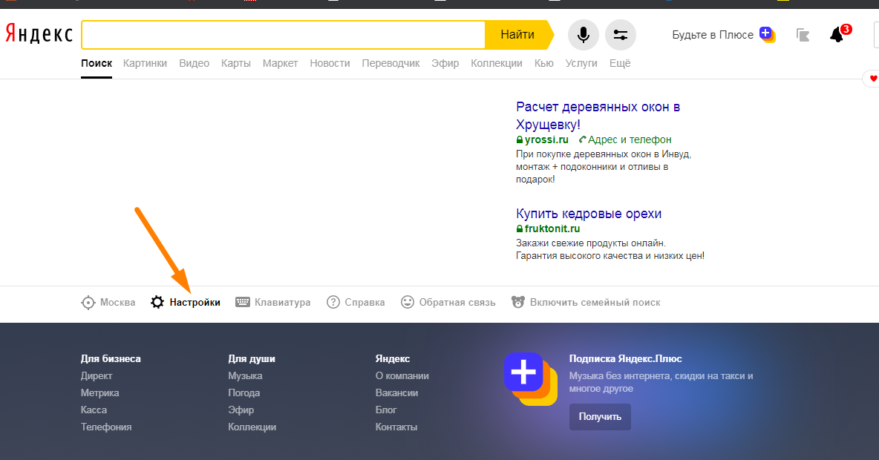Image resolution: width=879 pixels, height=460 pixels.
Task: Click the Яндекс footer heading
Action: (x=393, y=358)
